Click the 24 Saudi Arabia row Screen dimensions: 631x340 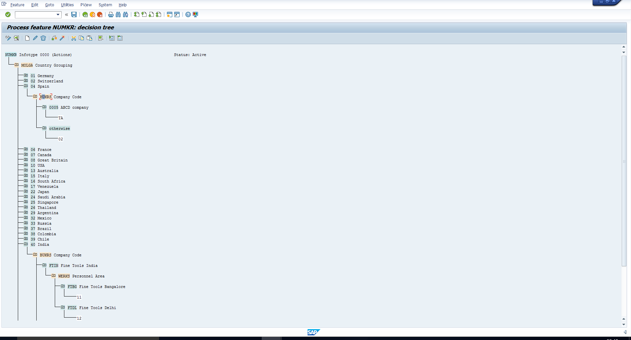coord(48,197)
